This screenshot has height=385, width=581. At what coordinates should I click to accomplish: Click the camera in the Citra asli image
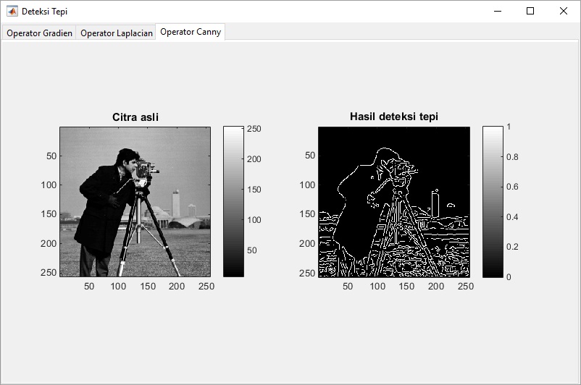pos(147,169)
